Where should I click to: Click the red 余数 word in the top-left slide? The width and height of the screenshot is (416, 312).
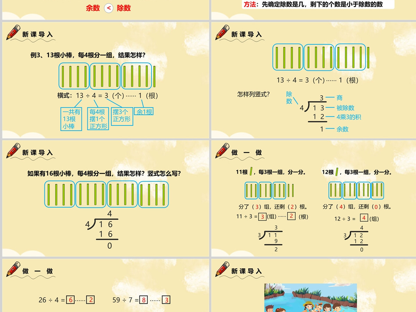pos(93,8)
